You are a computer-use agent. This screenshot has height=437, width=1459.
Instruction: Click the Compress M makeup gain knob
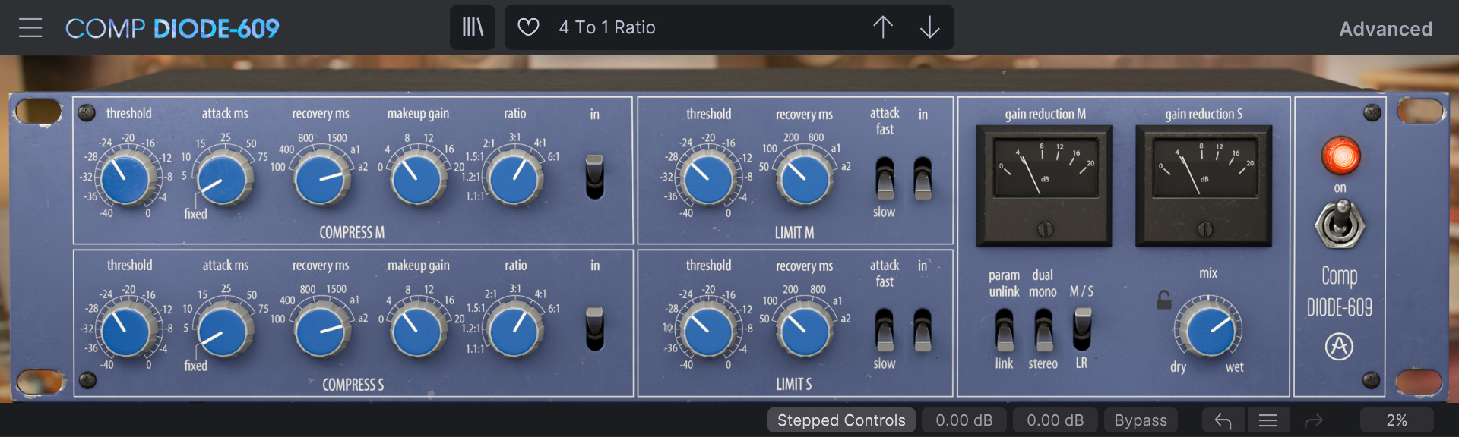tap(417, 179)
